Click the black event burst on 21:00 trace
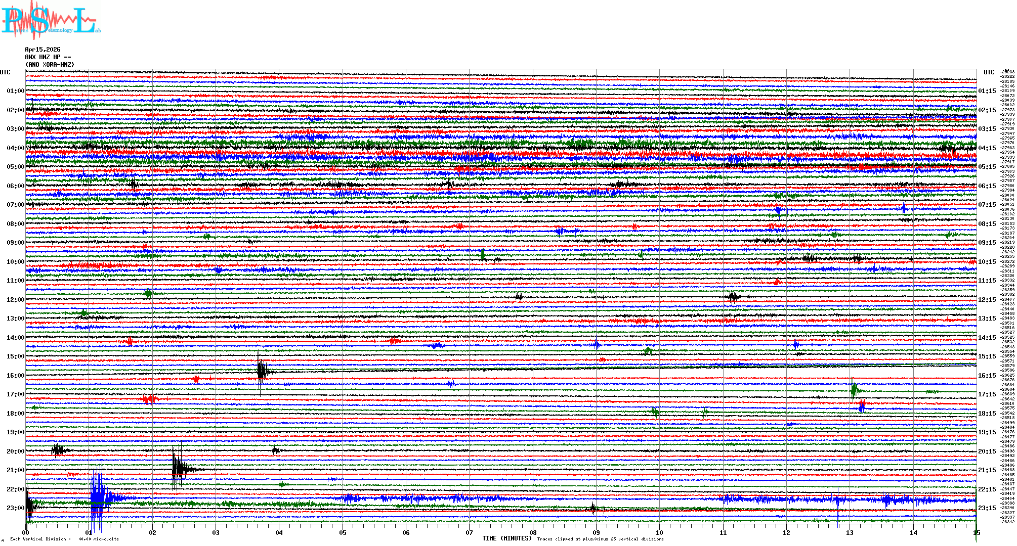This screenshot has height=546, width=1017. 178,469
